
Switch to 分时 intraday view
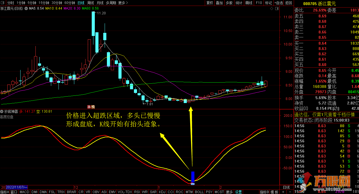point(10,3)
